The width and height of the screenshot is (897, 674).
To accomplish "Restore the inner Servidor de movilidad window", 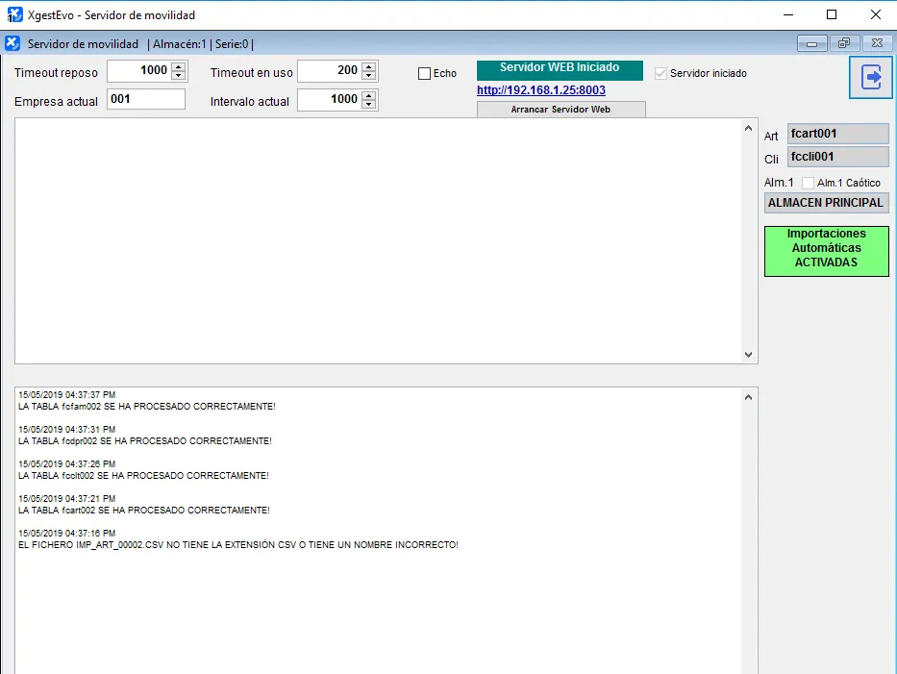I will 843,43.
